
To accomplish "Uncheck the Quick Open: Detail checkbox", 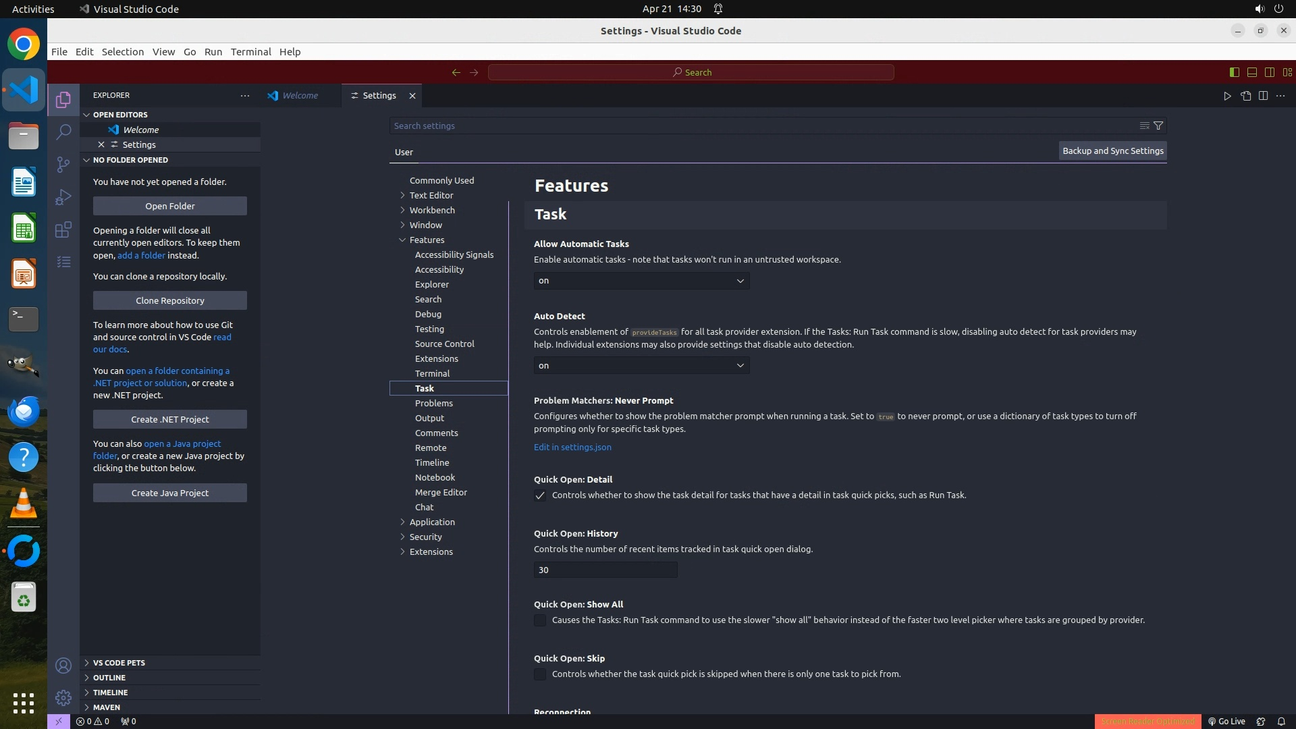I will pyautogui.click(x=540, y=496).
